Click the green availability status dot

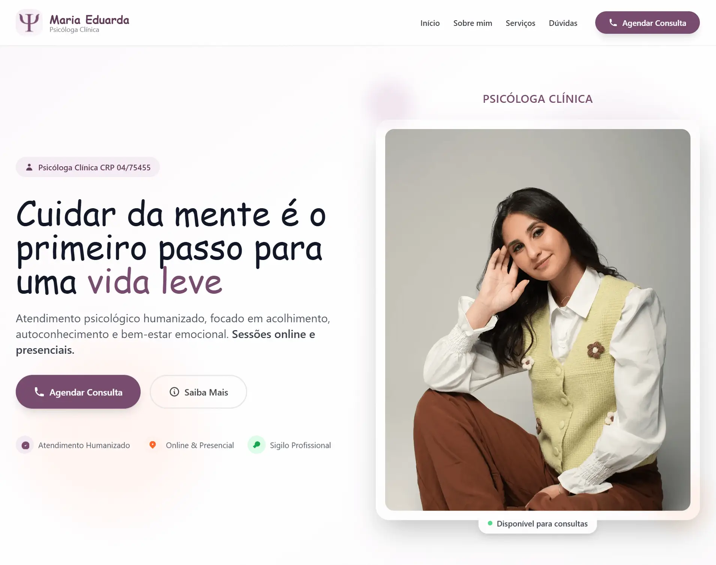(x=490, y=523)
